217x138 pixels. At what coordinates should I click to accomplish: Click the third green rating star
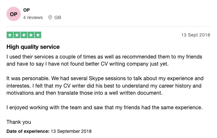[x=24, y=35]
